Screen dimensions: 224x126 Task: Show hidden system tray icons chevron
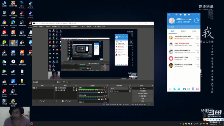pos(180,124)
